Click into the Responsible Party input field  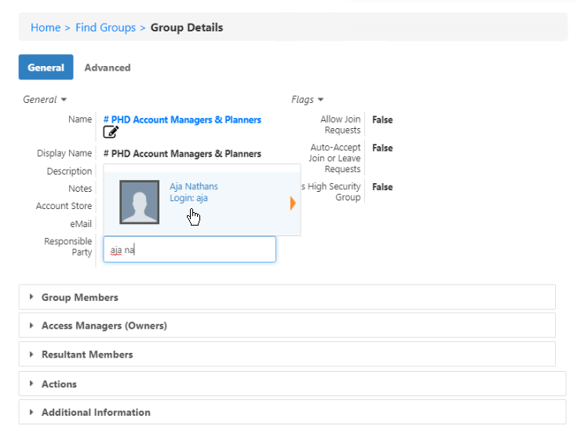pyautogui.click(x=190, y=250)
